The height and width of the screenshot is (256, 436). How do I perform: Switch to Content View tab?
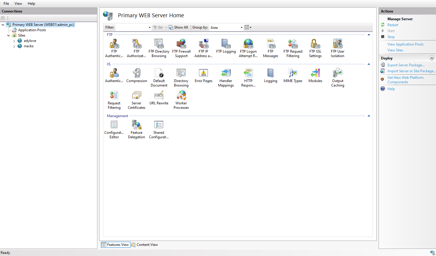coord(145,245)
